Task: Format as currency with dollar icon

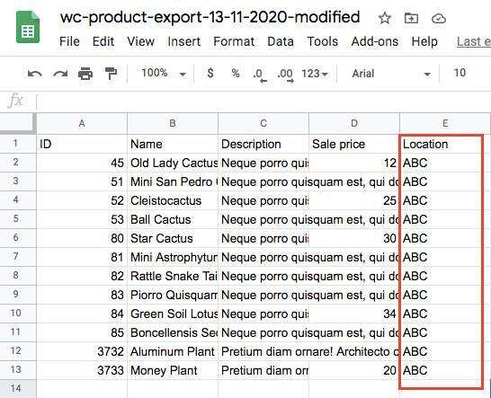Action: click(210, 73)
